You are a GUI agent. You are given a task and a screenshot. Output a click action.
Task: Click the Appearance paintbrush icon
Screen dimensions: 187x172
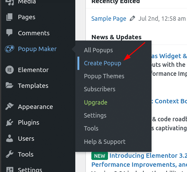(10, 106)
